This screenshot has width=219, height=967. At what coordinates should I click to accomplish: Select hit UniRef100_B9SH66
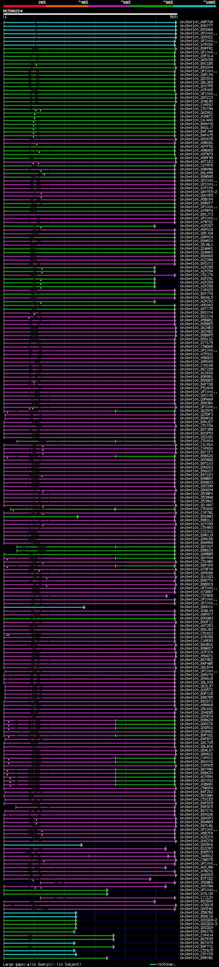(196, 30)
